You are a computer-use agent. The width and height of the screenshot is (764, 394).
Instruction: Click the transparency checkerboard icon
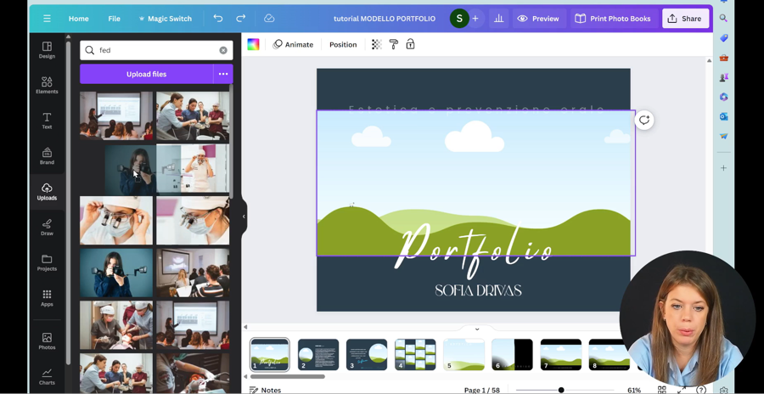pyautogui.click(x=377, y=44)
